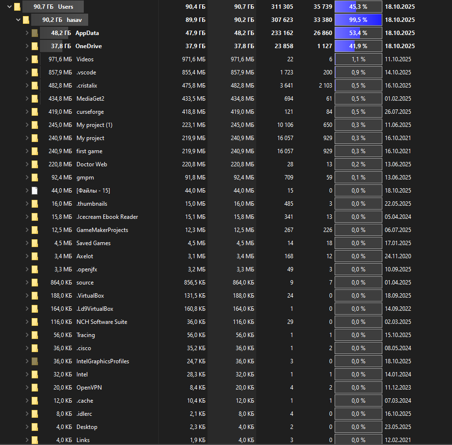Click the OneDrive folder icon
452x445 pixels.
click(x=35, y=46)
